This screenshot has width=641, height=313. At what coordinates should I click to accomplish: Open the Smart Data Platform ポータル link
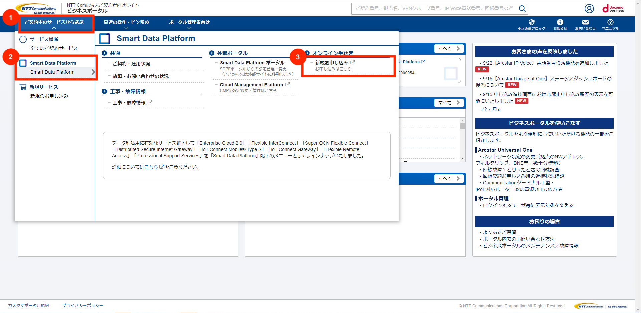coord(252,63)
